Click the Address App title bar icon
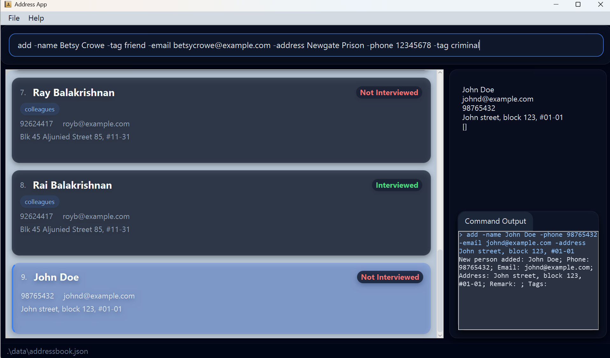Image resolution: width=610 pixels, height=358 pixels. (8, 4)
